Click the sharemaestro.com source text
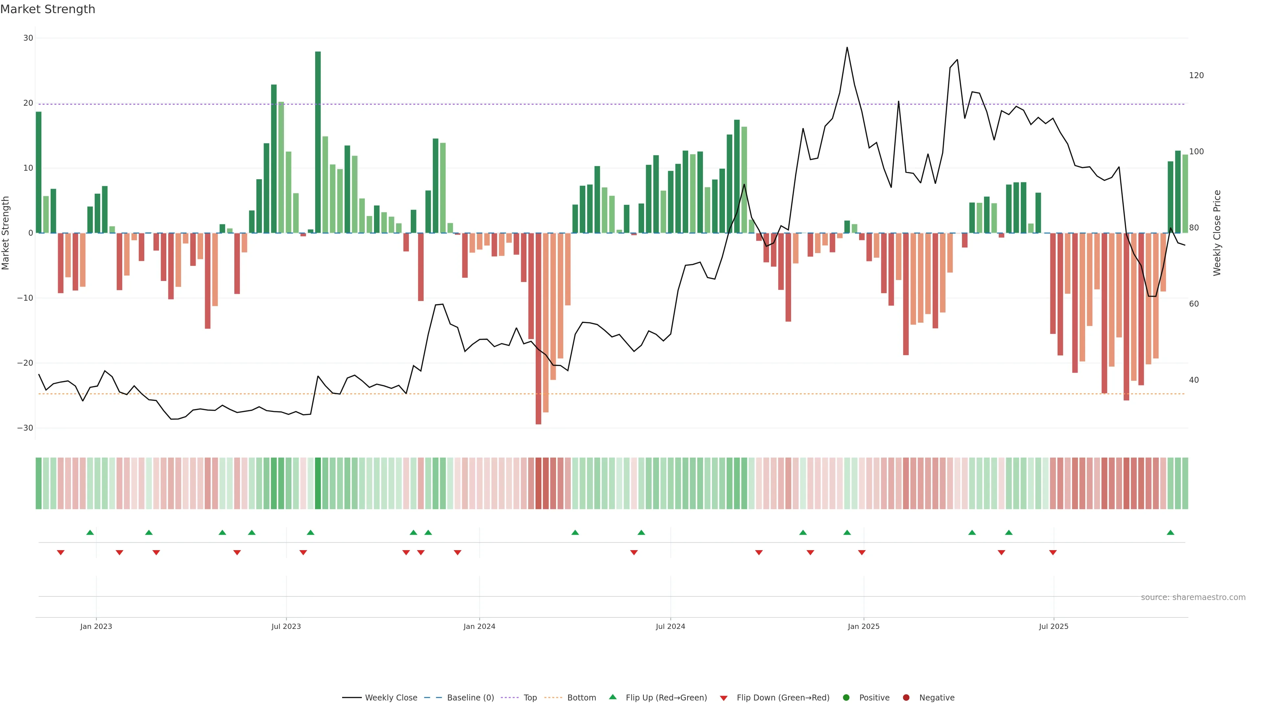Image resolution: width=1262 pixels, height=709 pixels. click(1193, 597)
